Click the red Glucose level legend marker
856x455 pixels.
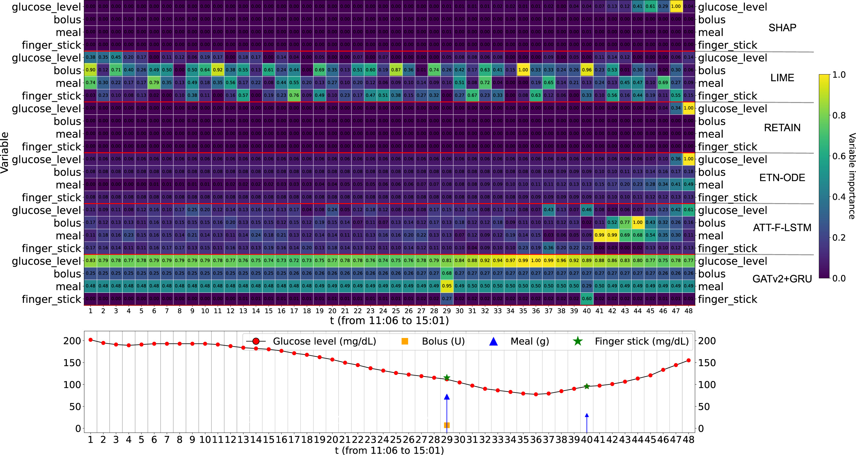click(255, 341)
